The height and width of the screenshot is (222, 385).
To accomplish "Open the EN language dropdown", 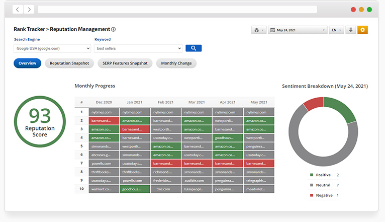I will (x=336, y=30).
